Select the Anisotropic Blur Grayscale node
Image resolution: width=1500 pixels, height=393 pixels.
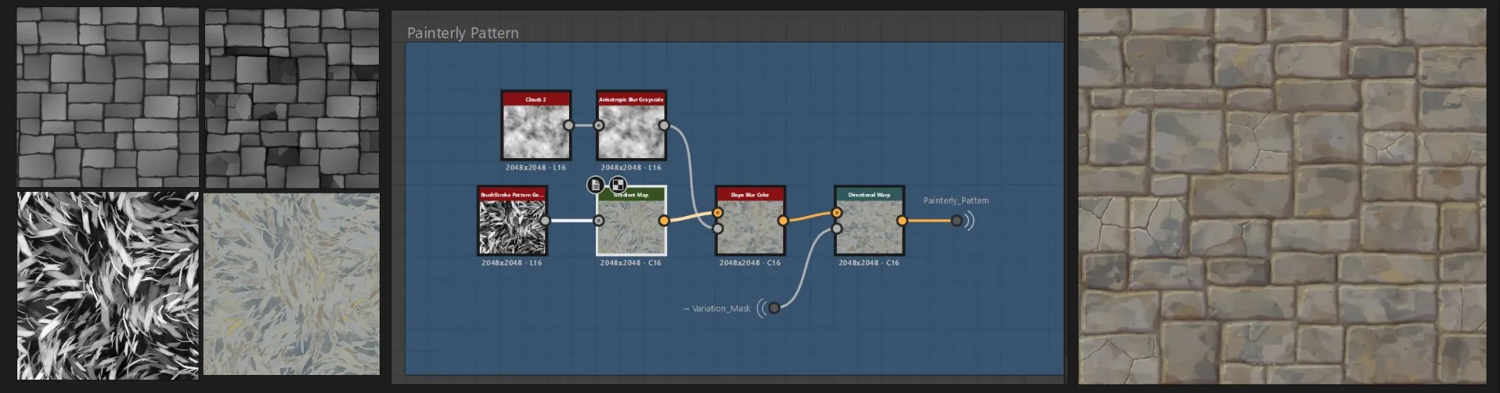click(631, 125)
